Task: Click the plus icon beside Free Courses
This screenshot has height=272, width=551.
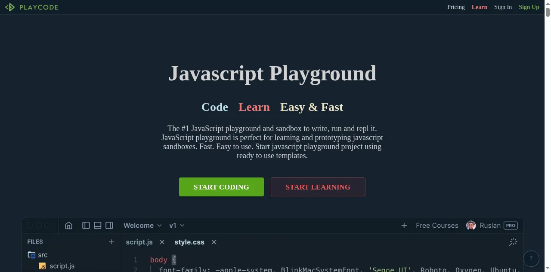Action: click(x=404, y=226)
